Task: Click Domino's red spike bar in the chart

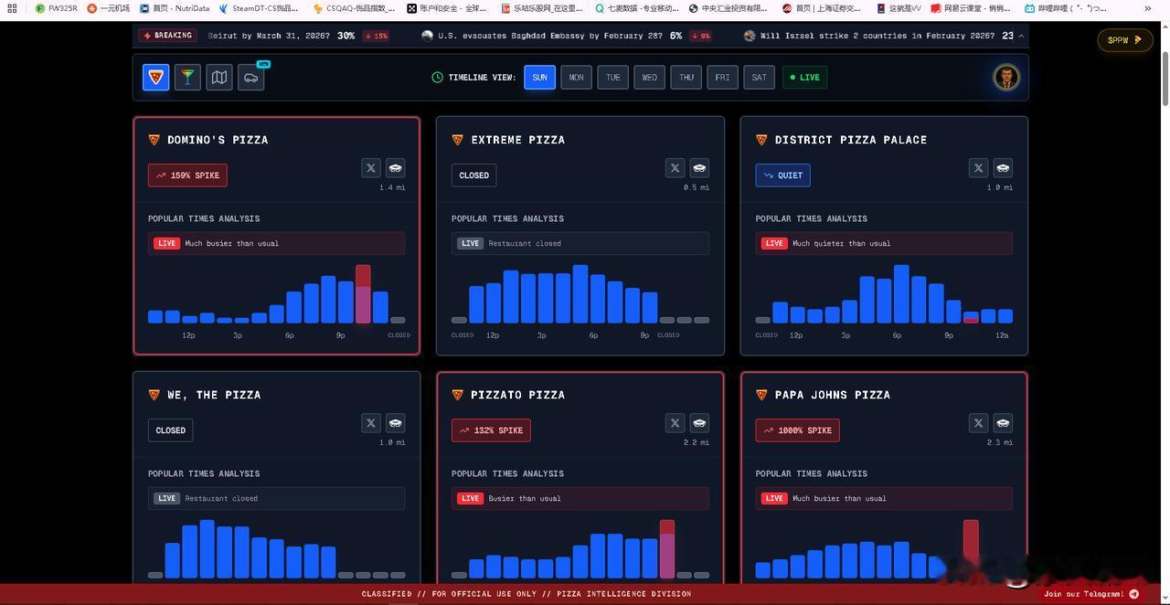Action: 363,294
